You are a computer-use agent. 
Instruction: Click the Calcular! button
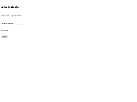coord(5,36)
